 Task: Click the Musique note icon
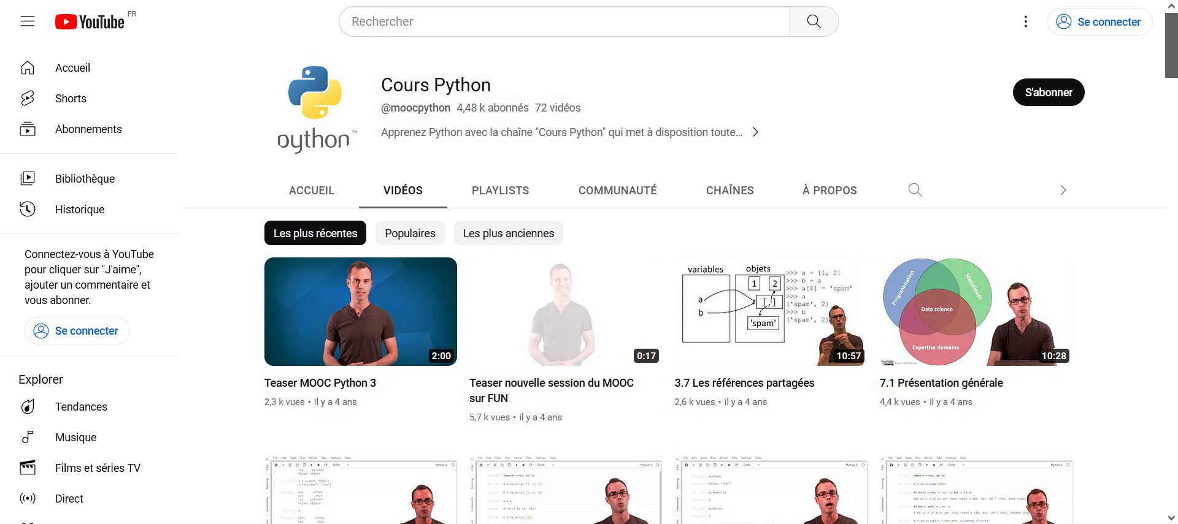click(x=28, y=437)
